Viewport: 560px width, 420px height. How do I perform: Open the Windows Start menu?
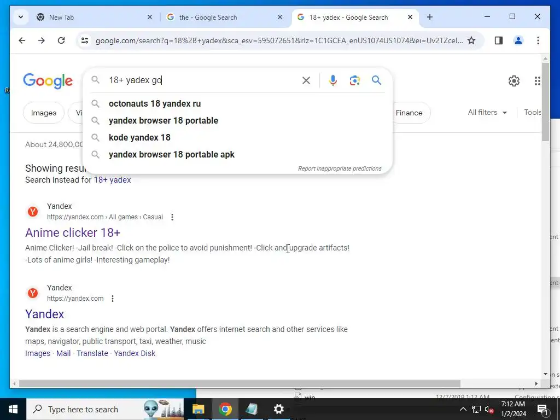13,409
